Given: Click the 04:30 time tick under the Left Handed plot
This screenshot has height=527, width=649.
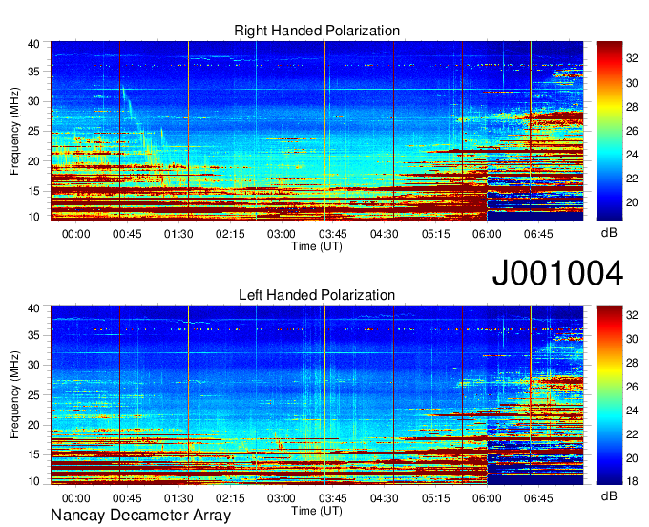Looking at the screenshot, I should [385, 498].
